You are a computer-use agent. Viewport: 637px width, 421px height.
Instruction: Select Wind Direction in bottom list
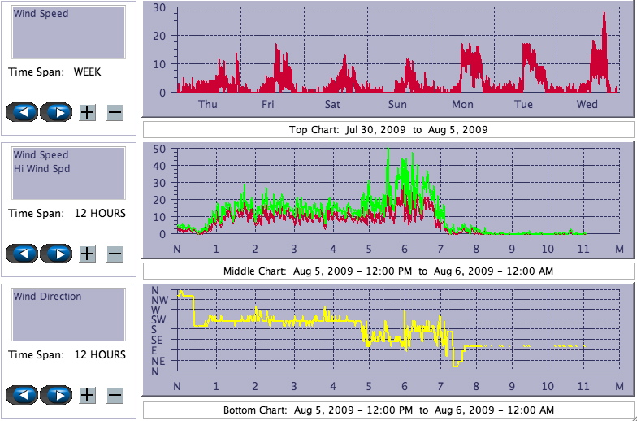coord(47,297)
